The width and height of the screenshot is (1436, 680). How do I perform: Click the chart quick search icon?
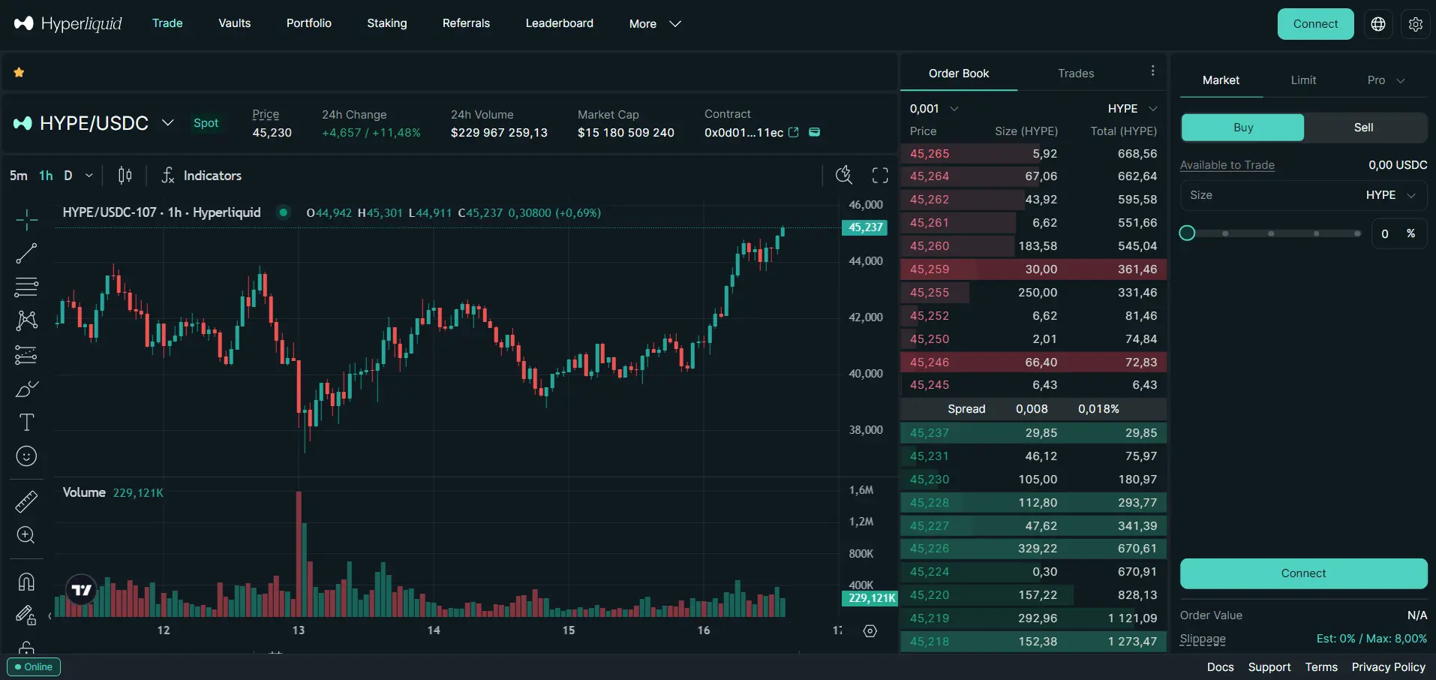tap(844, 176)
